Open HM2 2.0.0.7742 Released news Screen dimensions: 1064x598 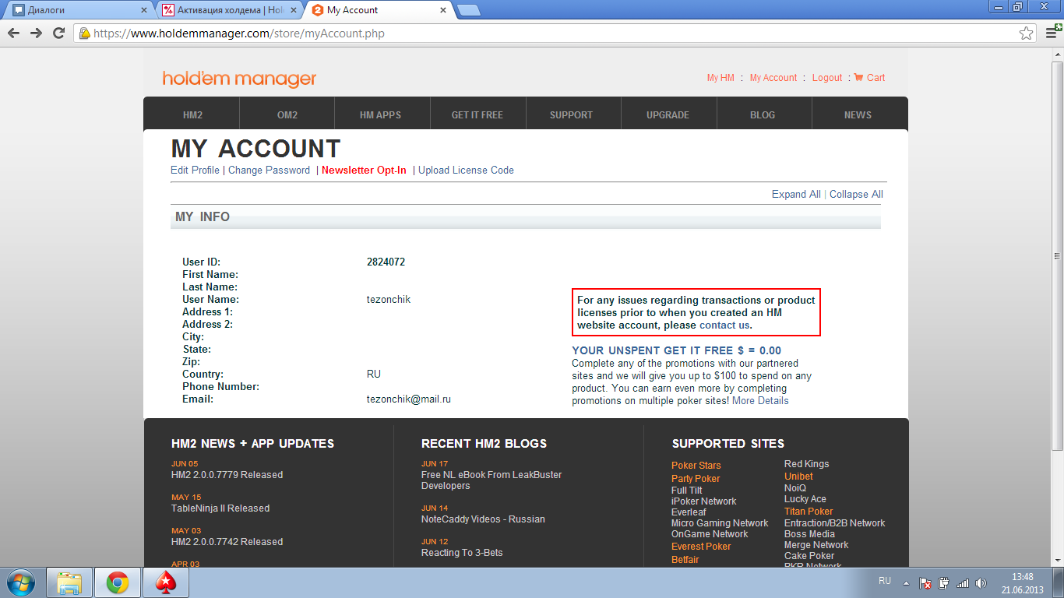[x=227, y=541]
